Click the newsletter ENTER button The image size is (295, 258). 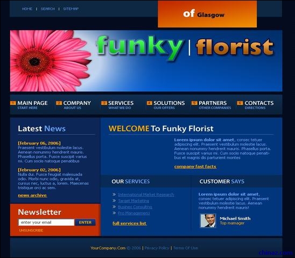85,223
